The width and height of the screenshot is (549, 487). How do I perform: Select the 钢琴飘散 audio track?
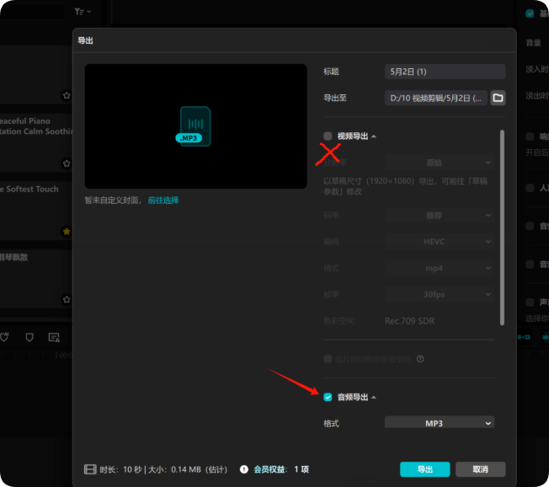[x=35, y=279]
